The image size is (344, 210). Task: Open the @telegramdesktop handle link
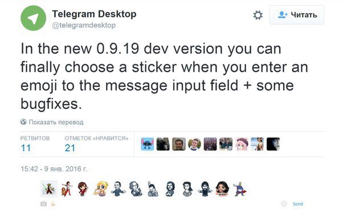[84, 25]
